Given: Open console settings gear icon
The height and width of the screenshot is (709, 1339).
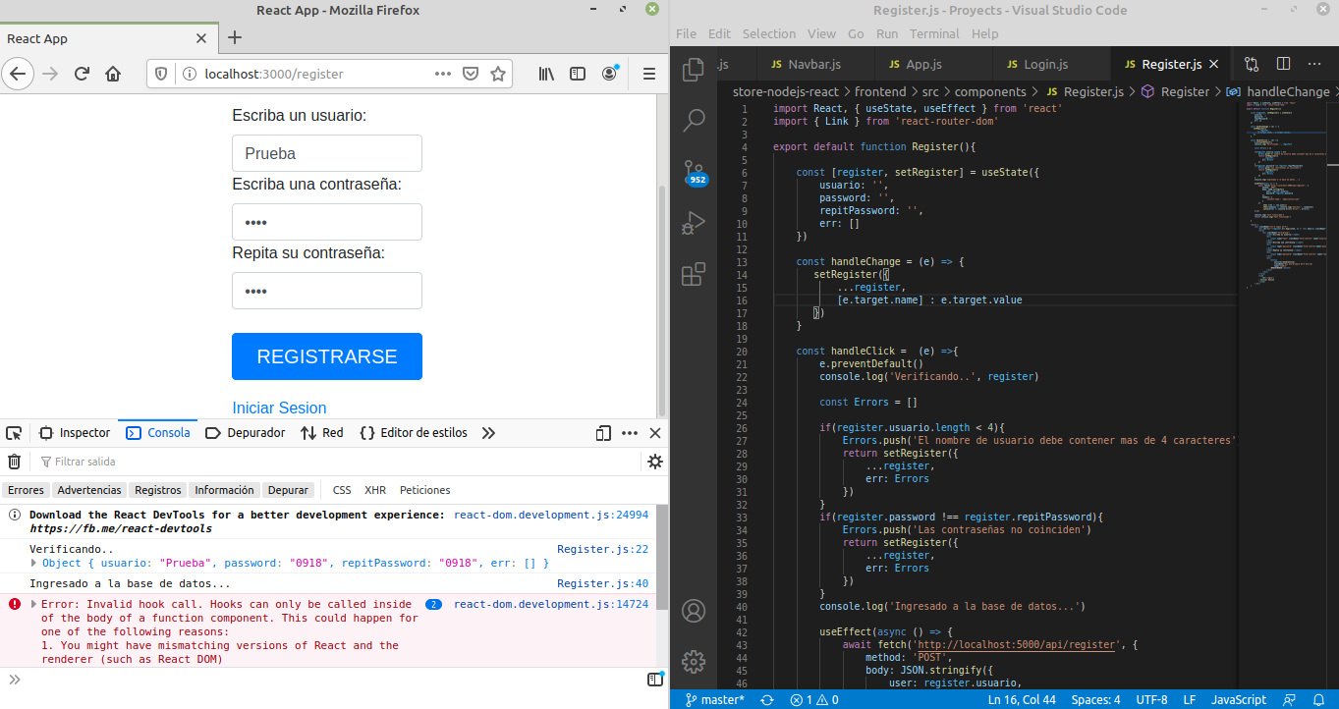Looking at the screenshot, I should pos(655,462).
